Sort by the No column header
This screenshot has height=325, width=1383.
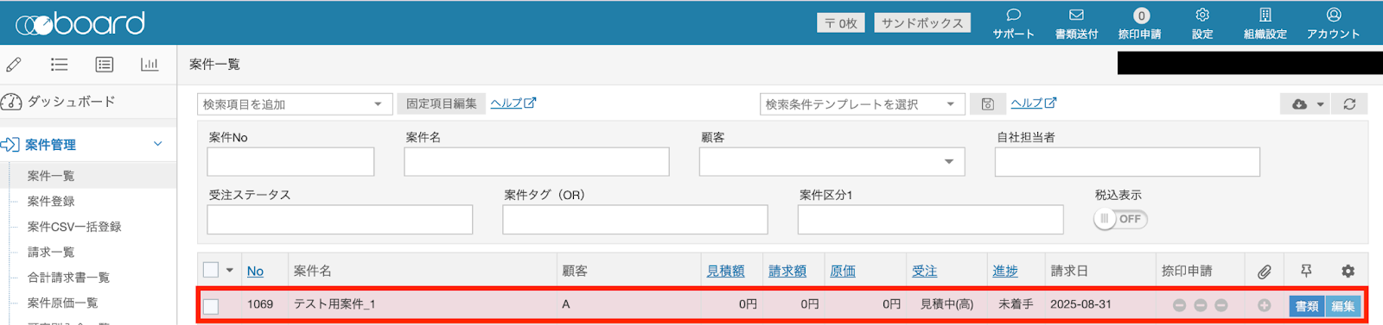(255, 271)
